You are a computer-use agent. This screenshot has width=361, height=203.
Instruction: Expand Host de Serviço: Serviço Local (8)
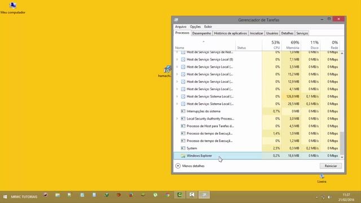177,59
